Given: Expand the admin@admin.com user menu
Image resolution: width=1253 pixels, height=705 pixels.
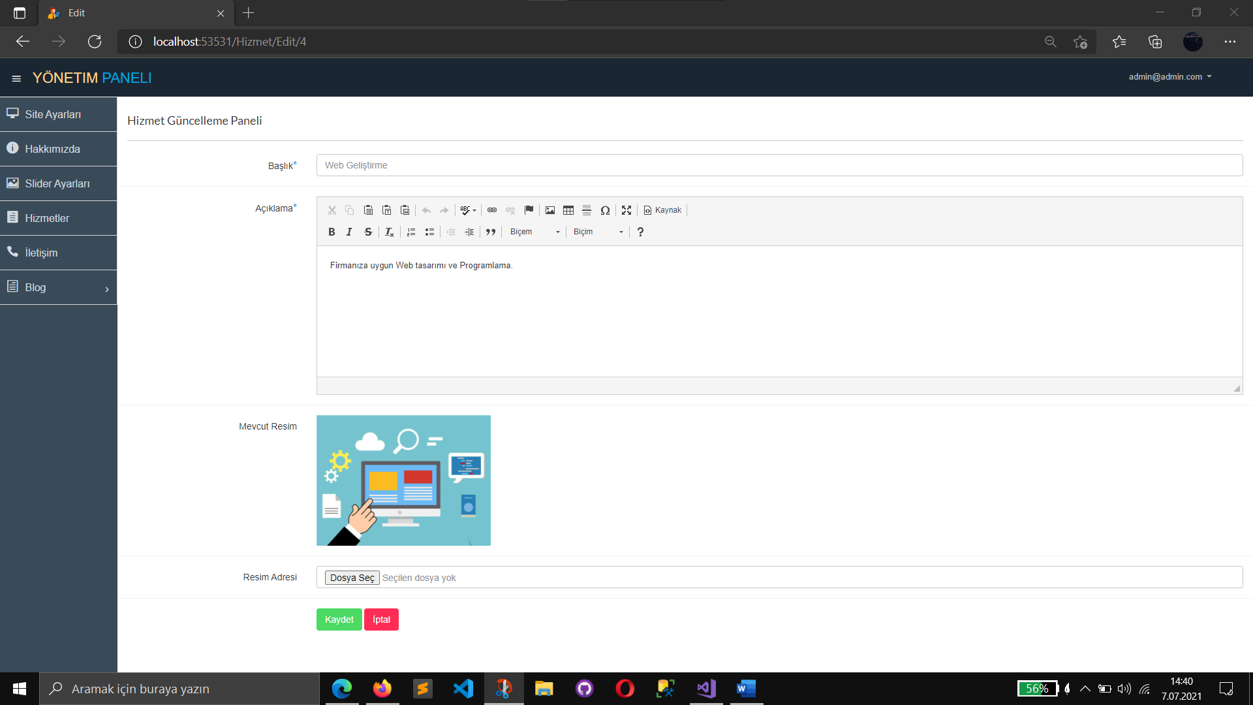Looking at the screenshot, I should pos(1169,77).
